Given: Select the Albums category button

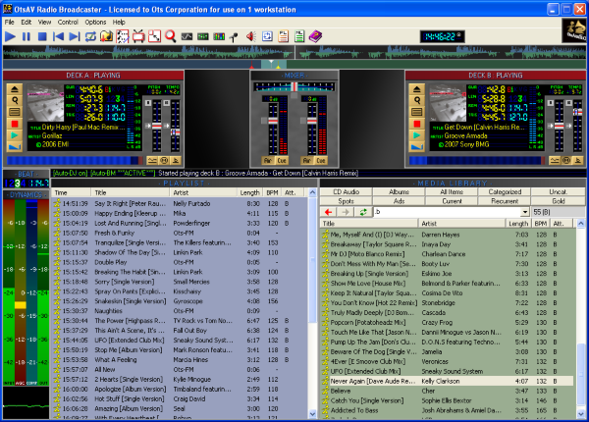Looking at the screenshot, I should pyautogui.click(x=398, y=191).
